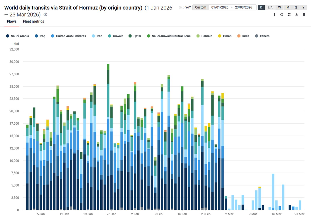Switch to weekly W granularity
311x221 pixels.
(279, 8)
